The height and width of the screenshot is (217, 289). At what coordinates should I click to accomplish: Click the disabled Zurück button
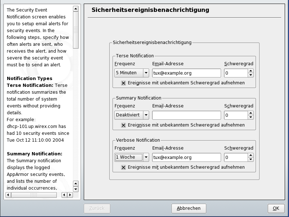click(97, 208)
